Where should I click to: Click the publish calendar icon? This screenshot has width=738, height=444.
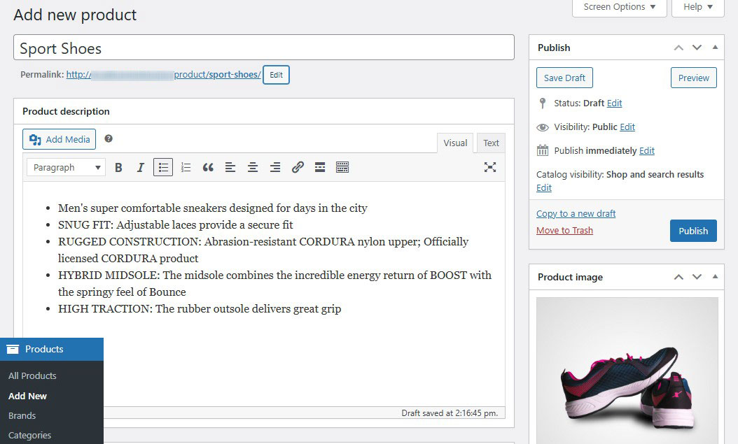click(x=543, y=150)
